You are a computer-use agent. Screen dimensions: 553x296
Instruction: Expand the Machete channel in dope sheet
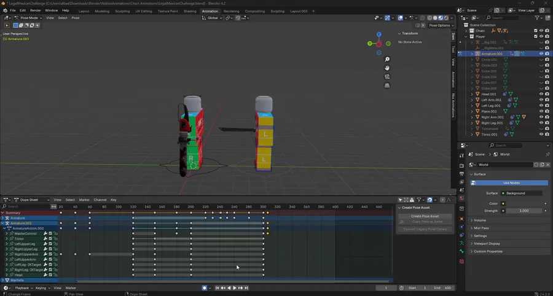3,280
